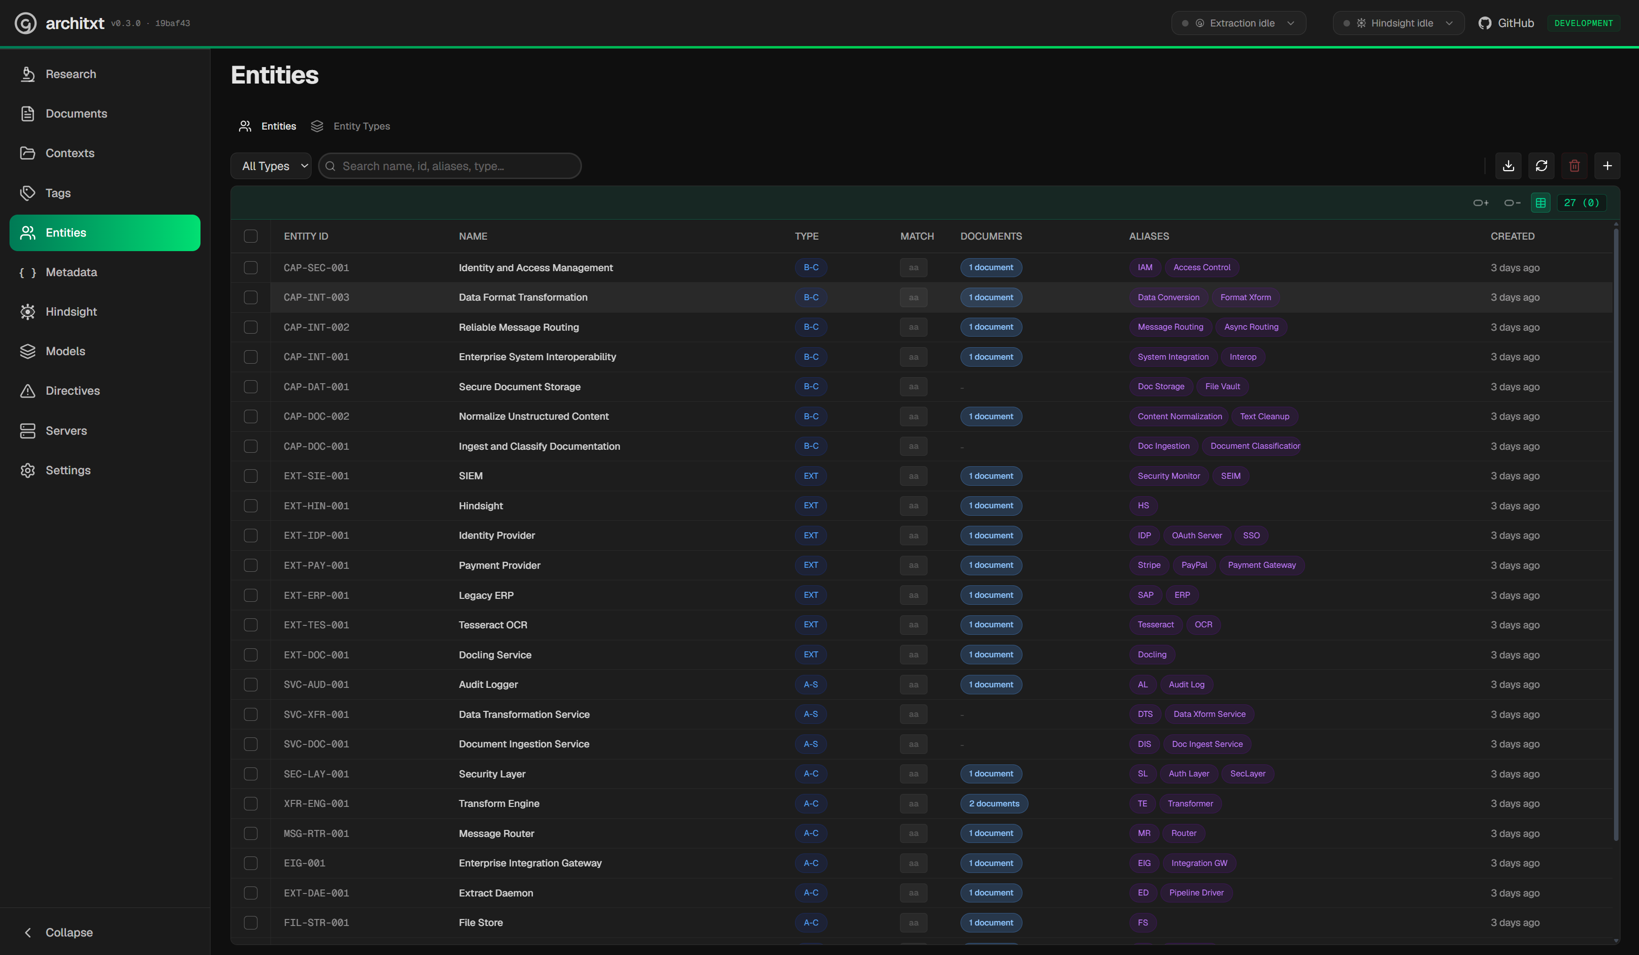Screen dimensions: 1639x955
Task: Click the Hindsight sidebar icon
Action: (x=27, y=312)
